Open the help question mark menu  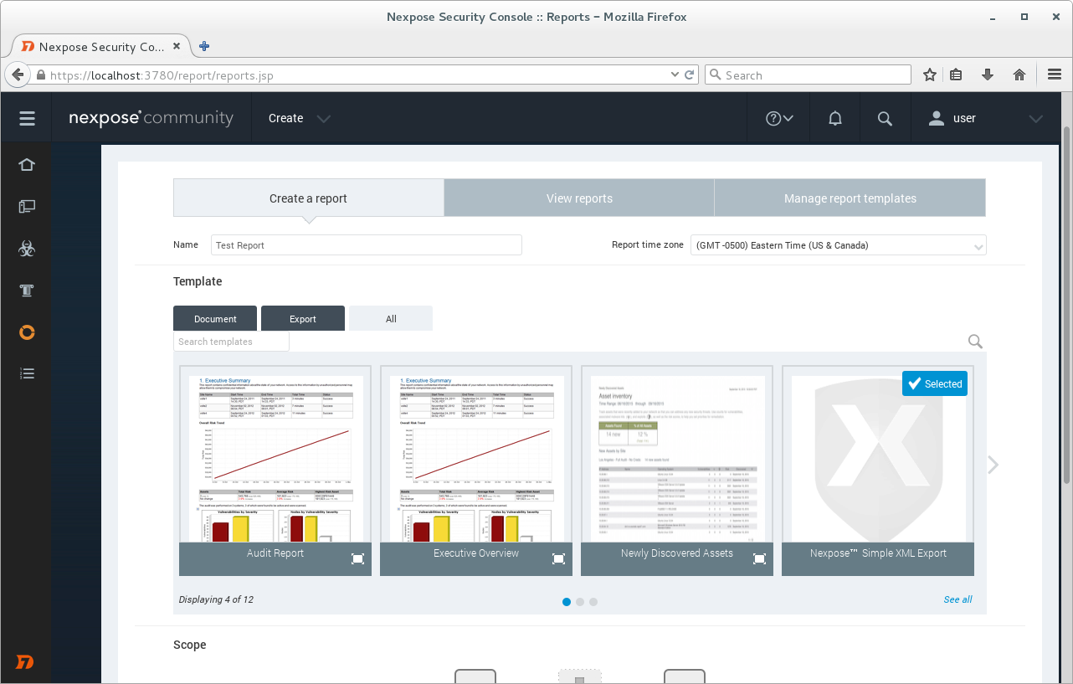pos(779,119)
